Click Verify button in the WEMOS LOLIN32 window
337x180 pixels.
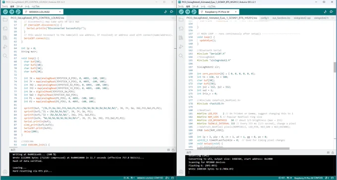pyautogui.click(x=5, y=12)
